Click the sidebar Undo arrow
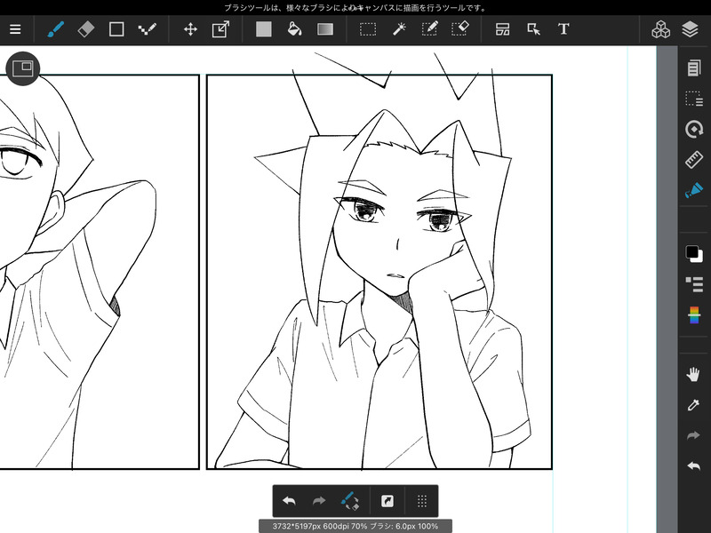Screen dimensions: 711x533 tap(694, 465)
